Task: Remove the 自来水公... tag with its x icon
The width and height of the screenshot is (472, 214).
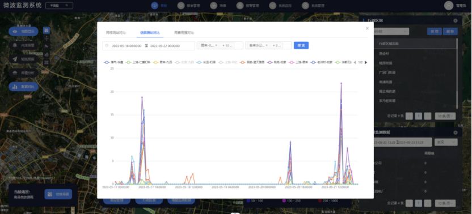Action: [x=267, y=45]
